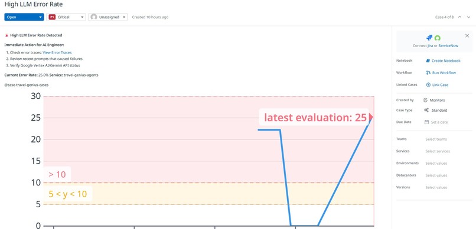Viewport: 476px width, 229px height.
Task: Open Datacenters Select values field
Action: tap(436, 175)
